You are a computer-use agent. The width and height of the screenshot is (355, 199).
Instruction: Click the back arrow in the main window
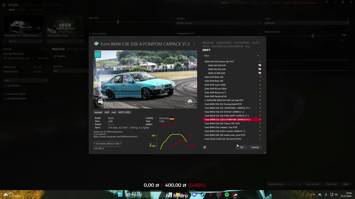(4, 5)
